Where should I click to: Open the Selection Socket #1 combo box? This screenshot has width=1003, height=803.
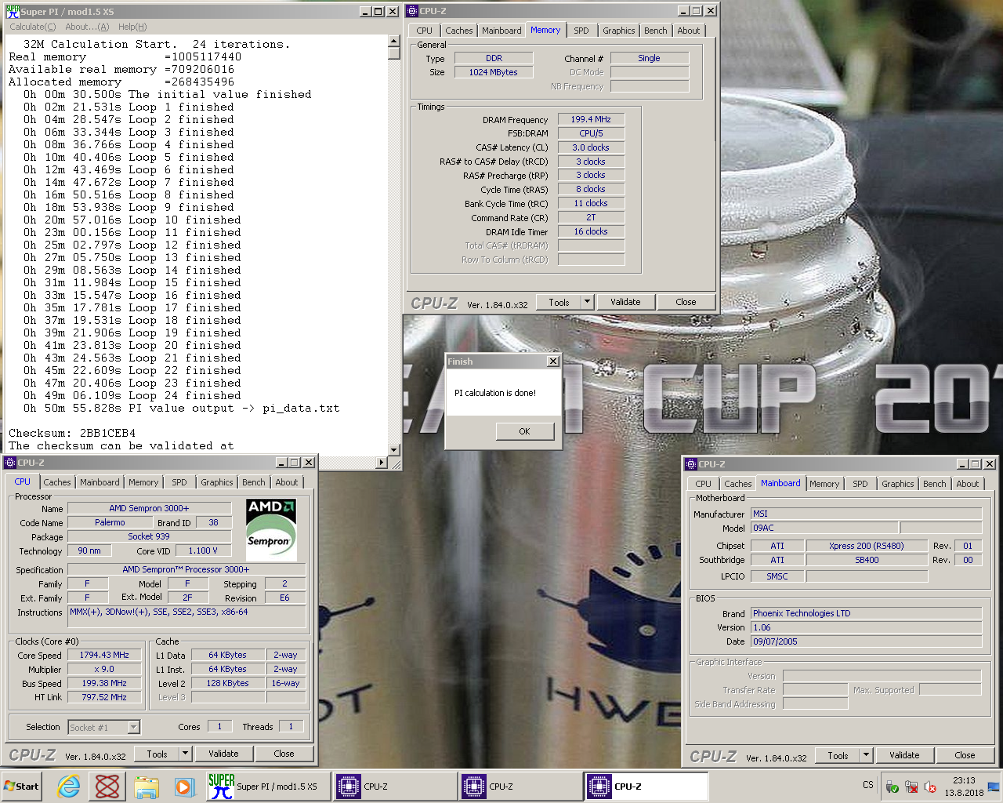tap(104, 728)
